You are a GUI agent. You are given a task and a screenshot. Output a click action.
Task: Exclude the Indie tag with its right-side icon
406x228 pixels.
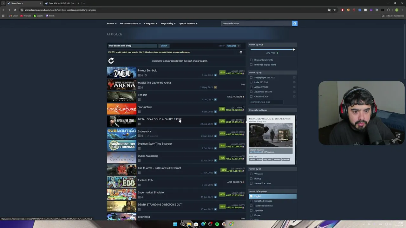[294, 82]
